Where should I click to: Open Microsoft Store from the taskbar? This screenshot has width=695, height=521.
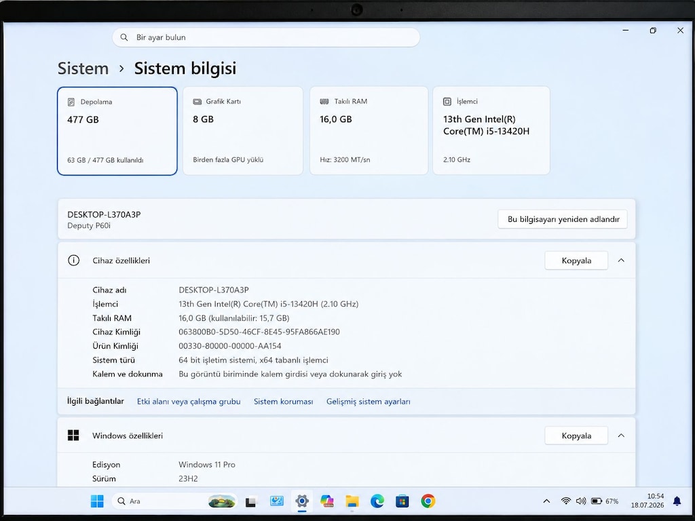coord(402,501)
